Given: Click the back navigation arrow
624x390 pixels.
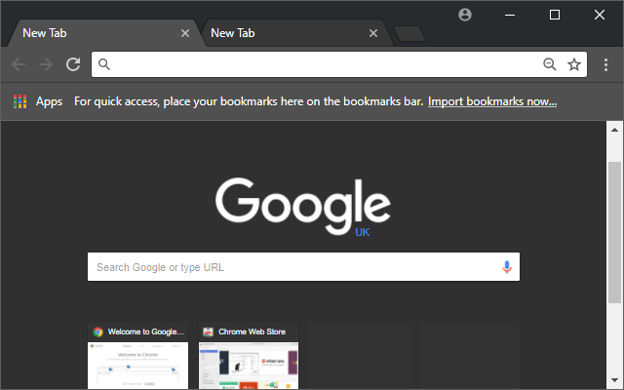Looking at the screenshot, I should tap(19, 64).
